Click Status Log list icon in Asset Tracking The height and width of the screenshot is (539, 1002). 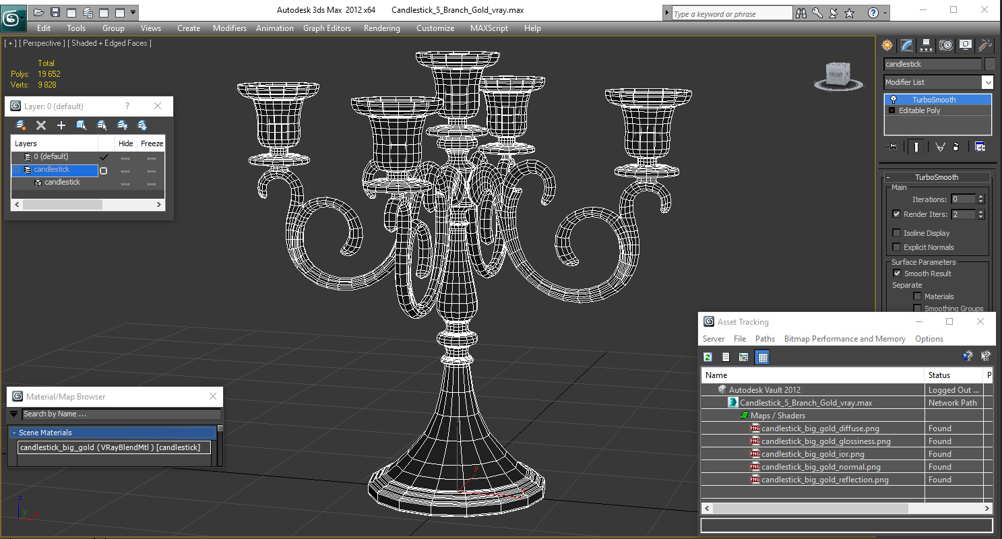coord(726,357)
